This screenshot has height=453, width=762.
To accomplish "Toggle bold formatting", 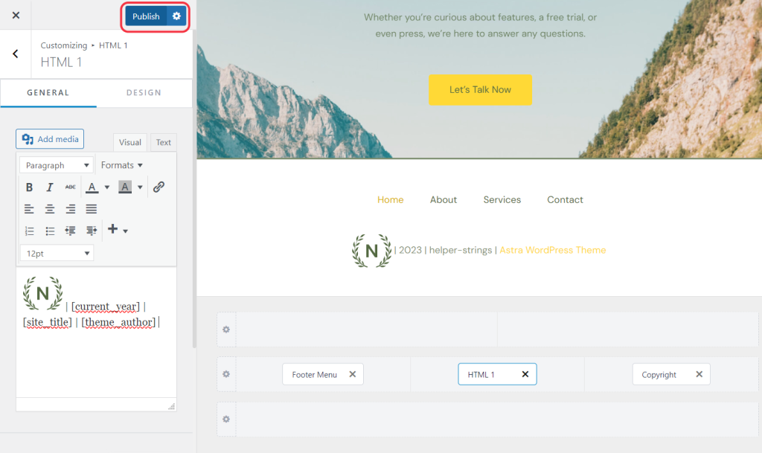I will 29,187.
